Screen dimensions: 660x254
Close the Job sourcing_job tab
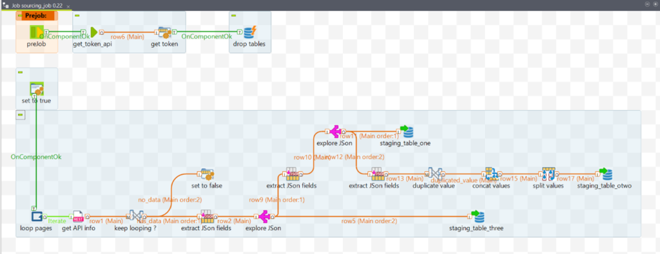pos(68,6)
